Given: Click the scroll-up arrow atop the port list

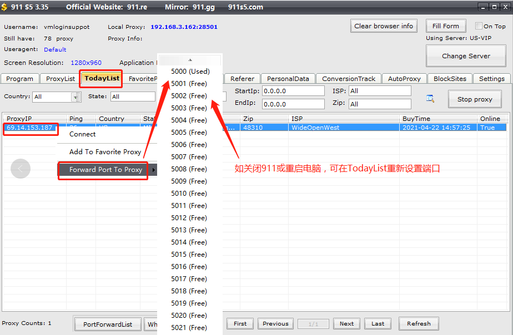Looking at the screenshot, I should click(x=190, y=60).
